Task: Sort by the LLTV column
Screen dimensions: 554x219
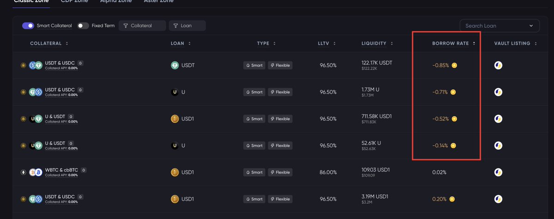Action: point(326,43)
